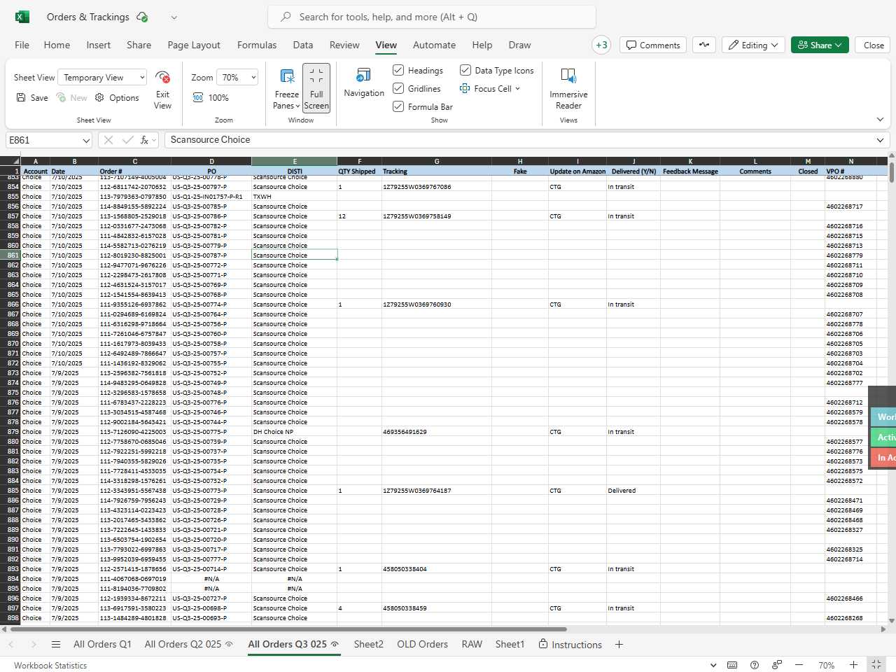Viewport: 896px width, 672px height.
Task: Open sheet view Options gear
Action: (x=117, y=98)
